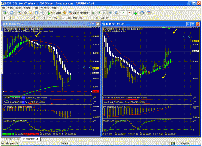Toggle the Terminal panel icon

pos(36,13)
